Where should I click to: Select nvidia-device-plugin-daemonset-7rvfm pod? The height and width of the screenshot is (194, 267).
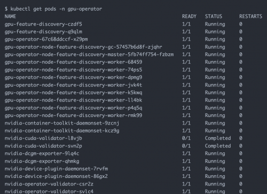(x=56, y=169)
